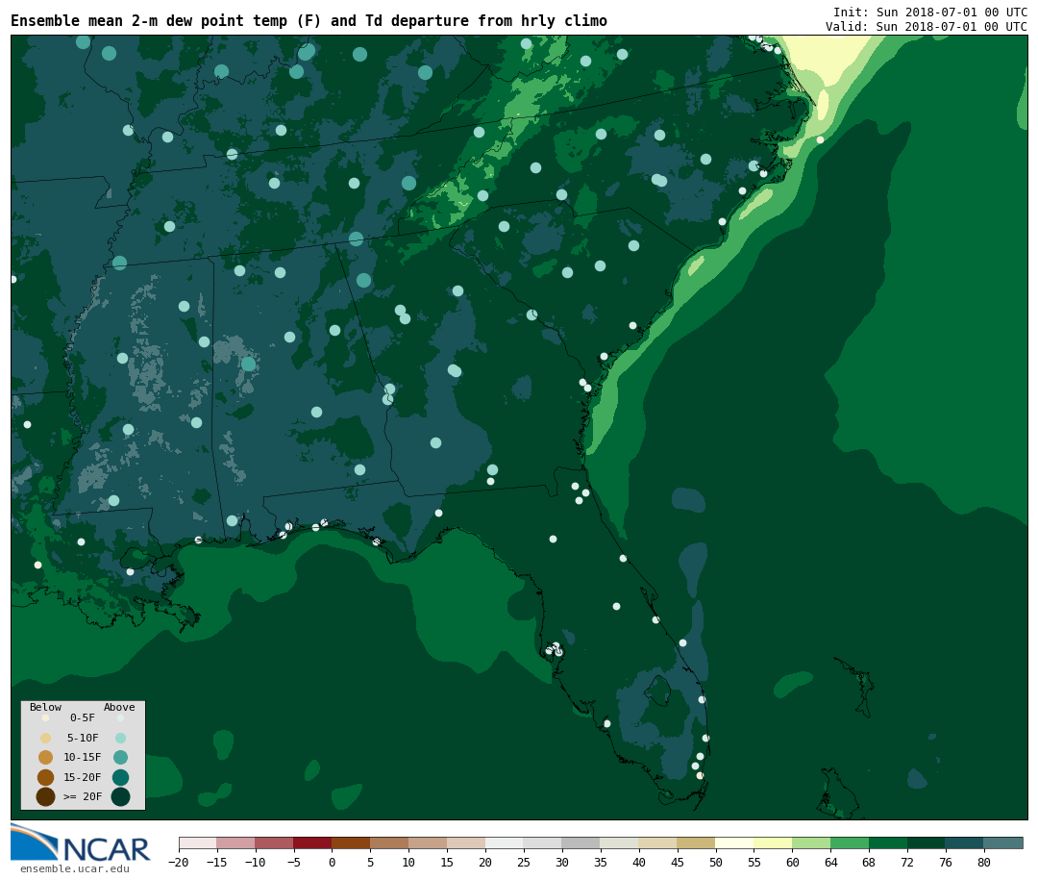Pick the pale pink swatch between -20 and -15

tap(198, 842)
